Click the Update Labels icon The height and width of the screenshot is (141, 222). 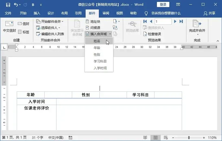tap(115, 34)
